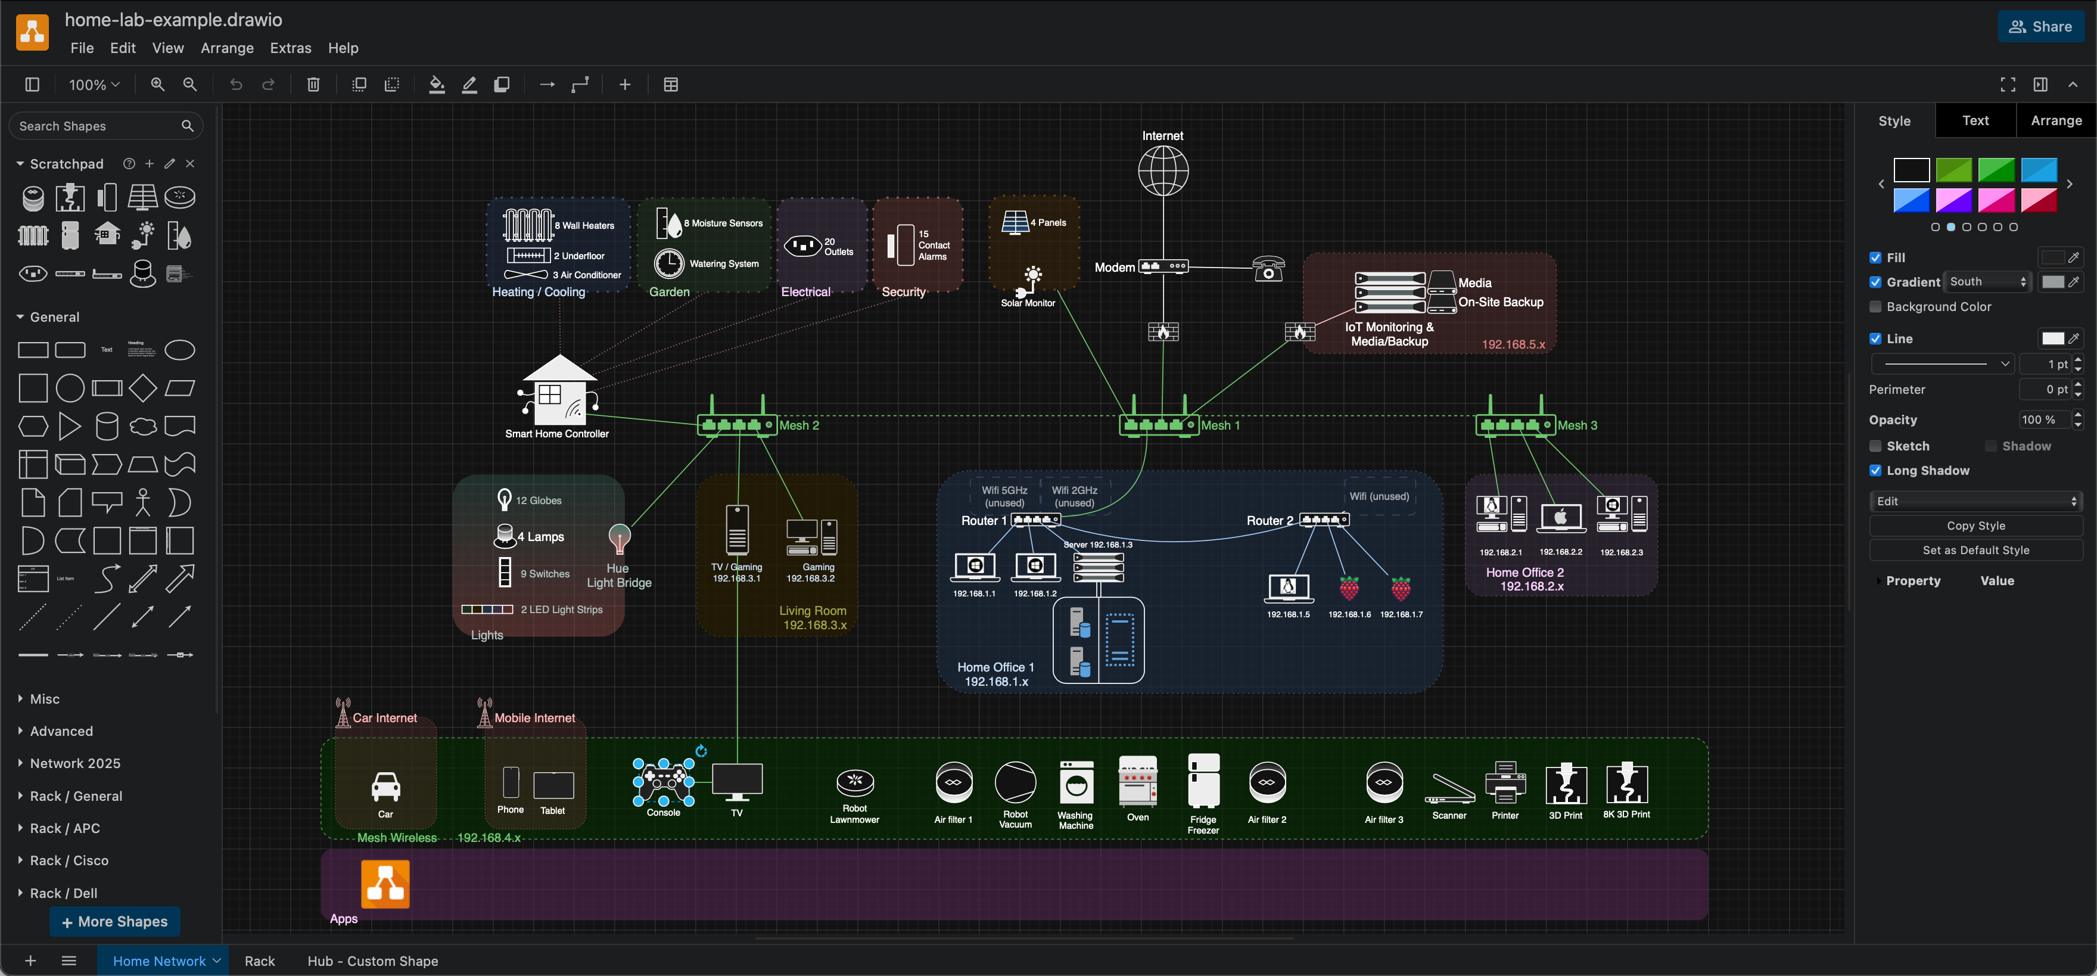This screenshot has height=976, width=2097.
Task: Click the Insert Table icon
Action: [671, 84]
